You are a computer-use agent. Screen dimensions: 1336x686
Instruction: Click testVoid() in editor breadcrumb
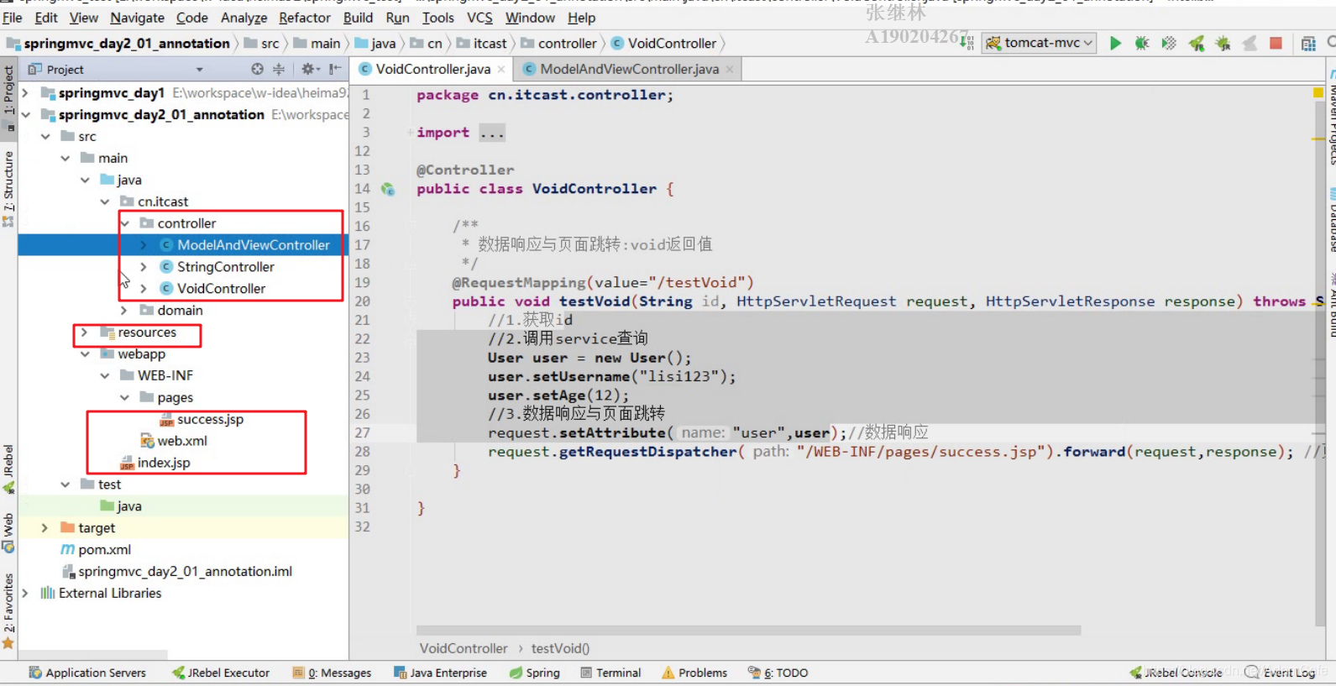tap(560, 648)
